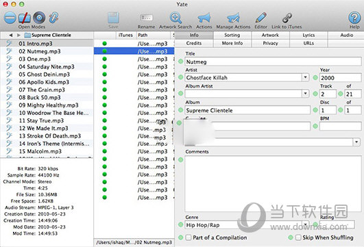Open the Artwork tab
The image size is (364, 247).
click(270, 35)
